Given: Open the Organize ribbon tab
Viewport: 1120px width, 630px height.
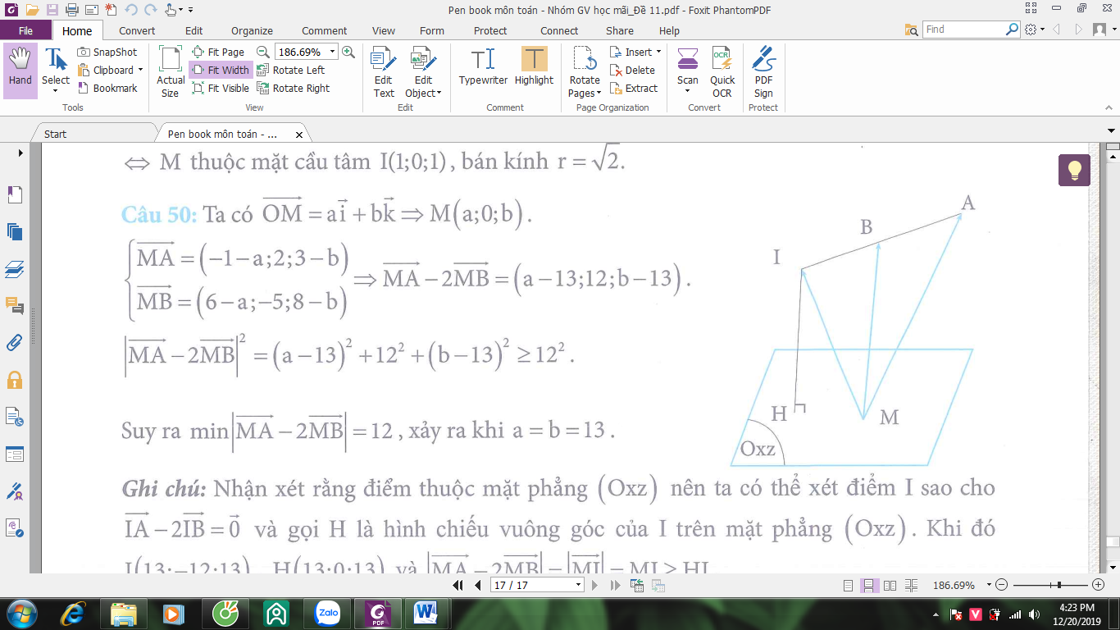Looking at the screenshot, I should pyautogui.click(x=252, y=30).
